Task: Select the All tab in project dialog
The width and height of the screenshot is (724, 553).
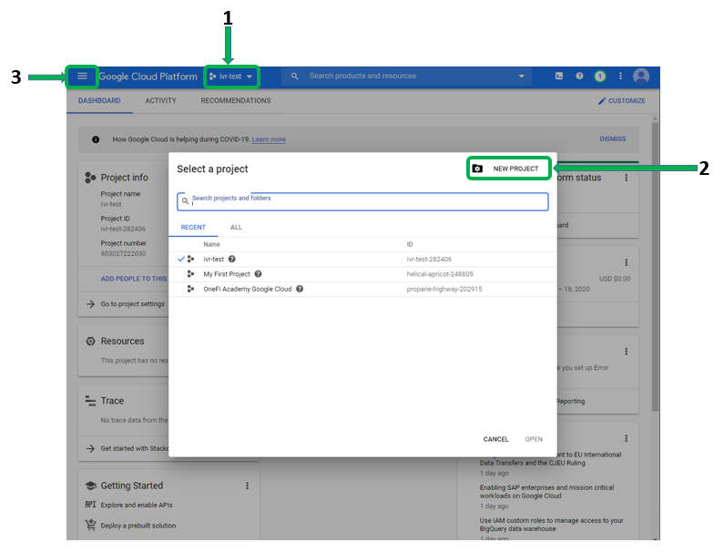Action: [x=236, y=227]
